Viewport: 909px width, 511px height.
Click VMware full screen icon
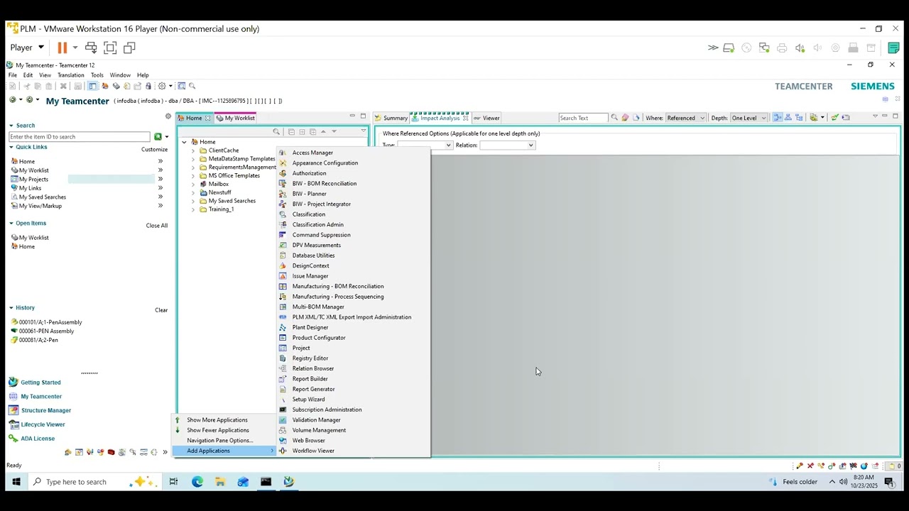click(x=110, y=48)
